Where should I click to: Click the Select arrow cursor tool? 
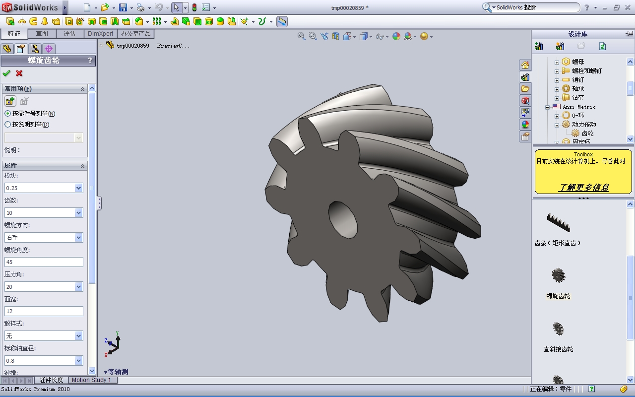click(177, 7)
